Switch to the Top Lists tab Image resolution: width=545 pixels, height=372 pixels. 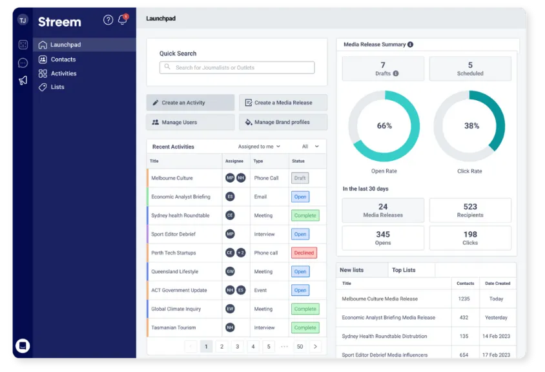click(x=411, y=270)
